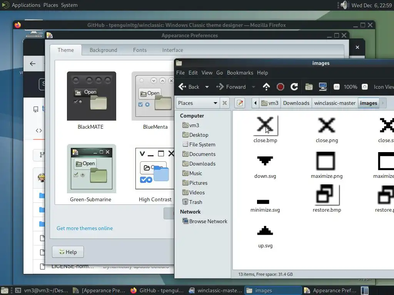Zoom out with the minus icon

(x=336, y=87)
